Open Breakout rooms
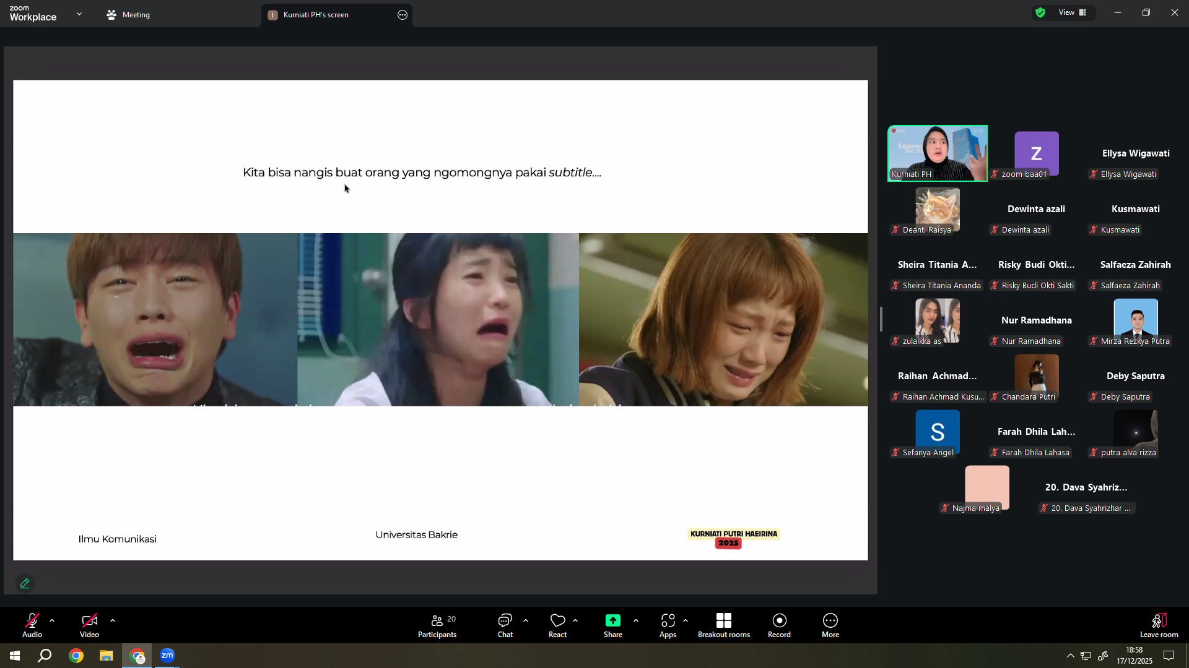The width and height of the screenshot is (1189, 668). coord(724,625)
